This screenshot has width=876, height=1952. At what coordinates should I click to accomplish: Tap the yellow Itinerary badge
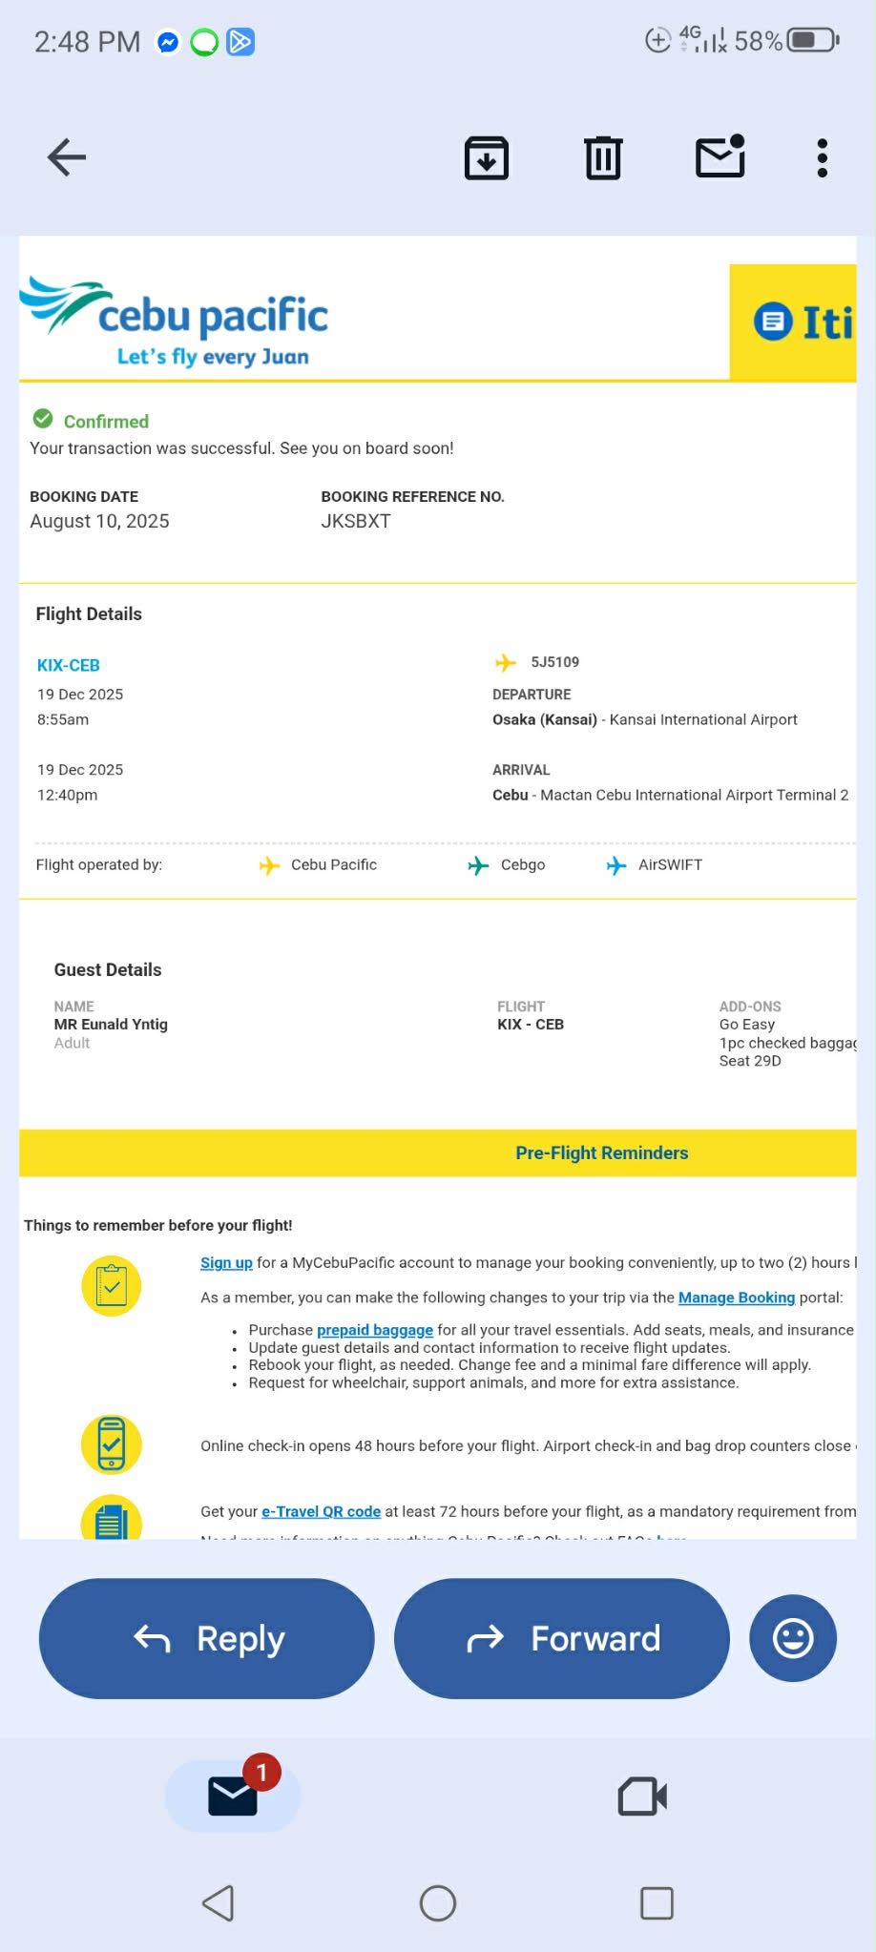point(793,322)
